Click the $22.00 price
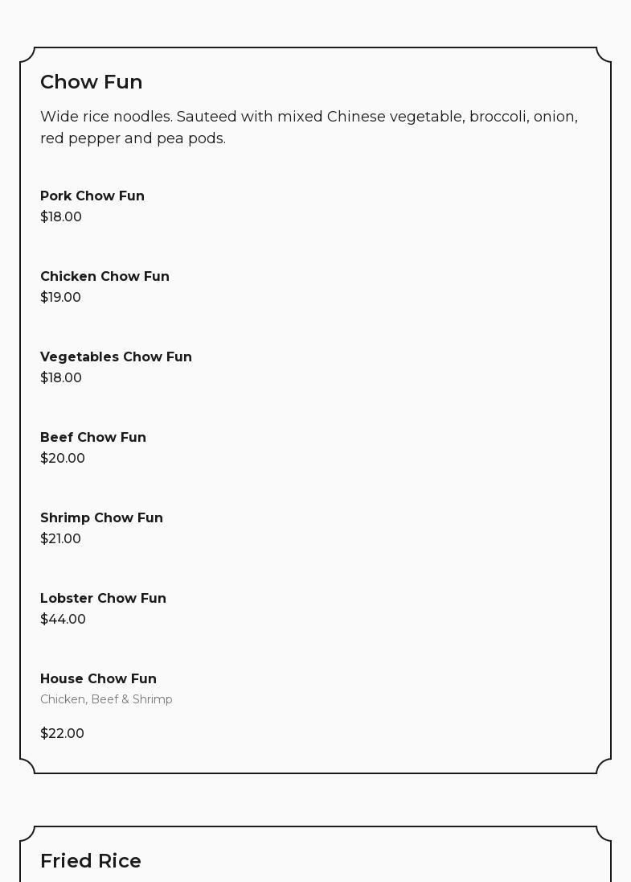The image size is (631, 882). pos(62,734)
